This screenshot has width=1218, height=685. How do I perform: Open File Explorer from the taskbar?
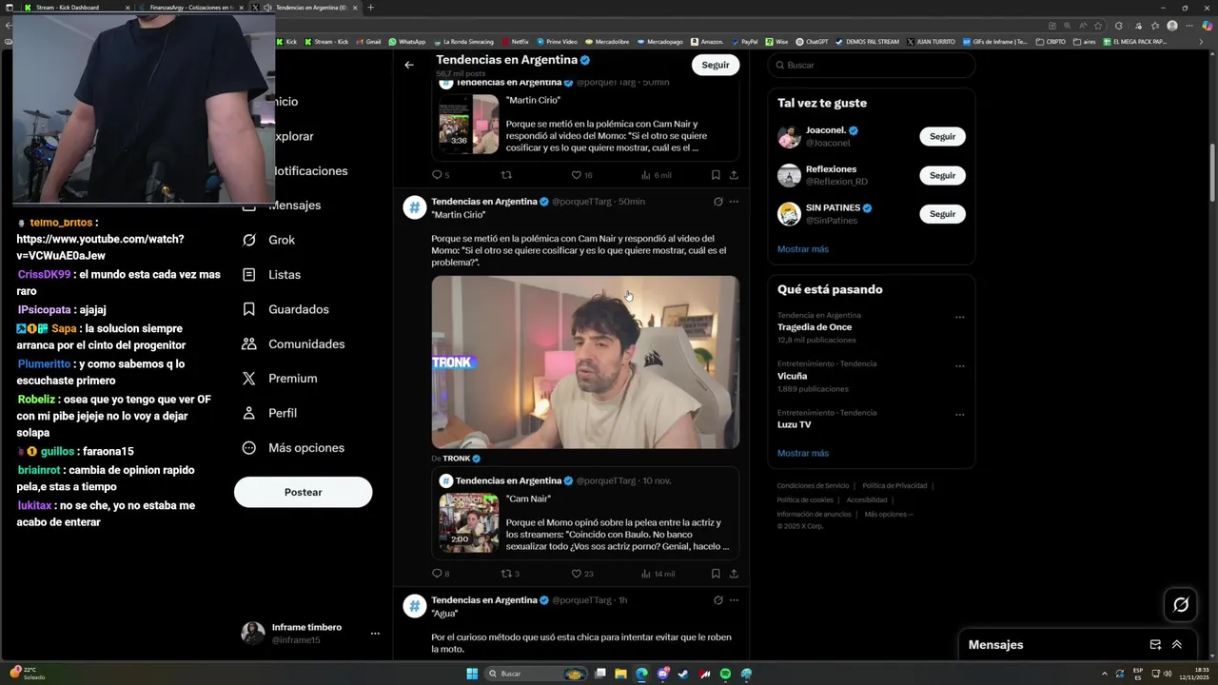(x=620, y=674)
